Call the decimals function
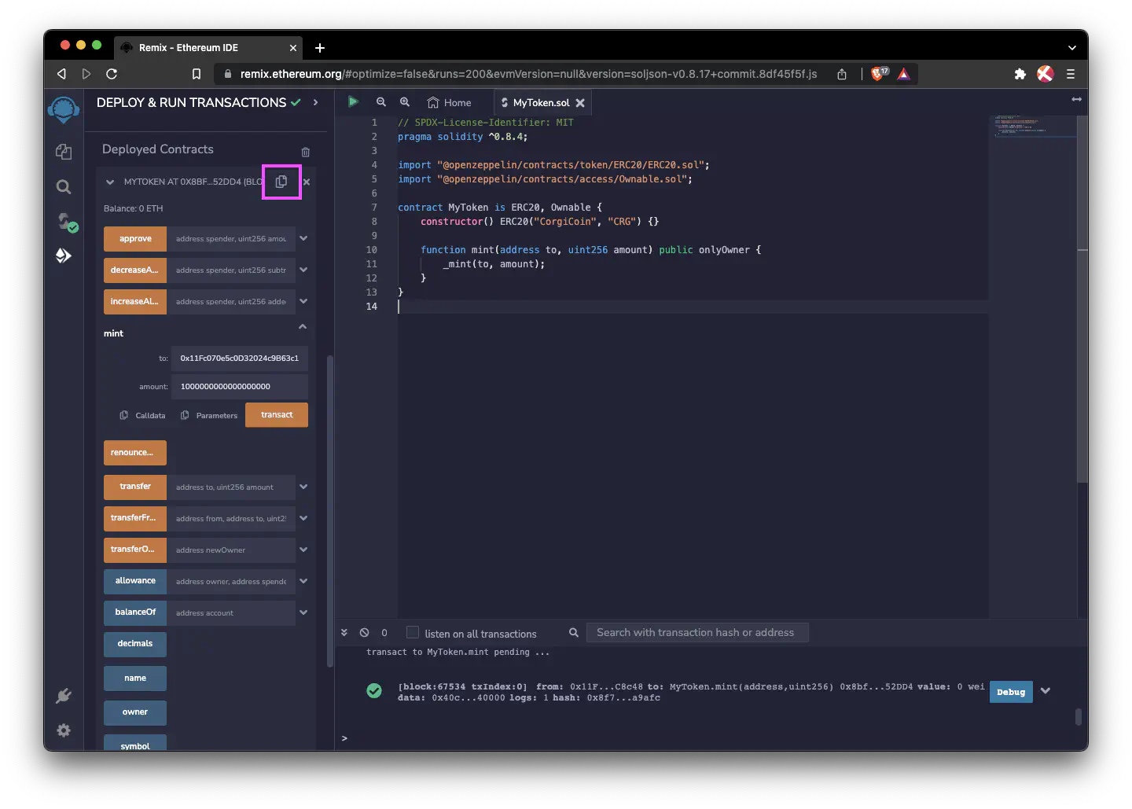 pyautogui.click(x=135, y=644)
